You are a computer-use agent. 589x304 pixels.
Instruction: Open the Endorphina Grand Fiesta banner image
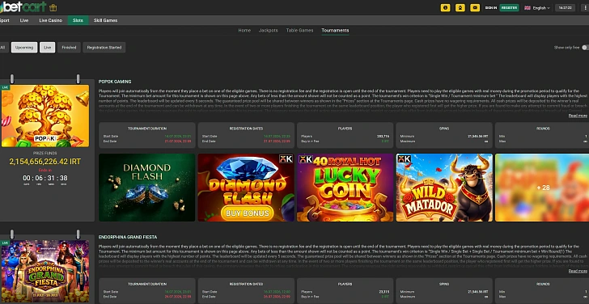pos(45,272)
